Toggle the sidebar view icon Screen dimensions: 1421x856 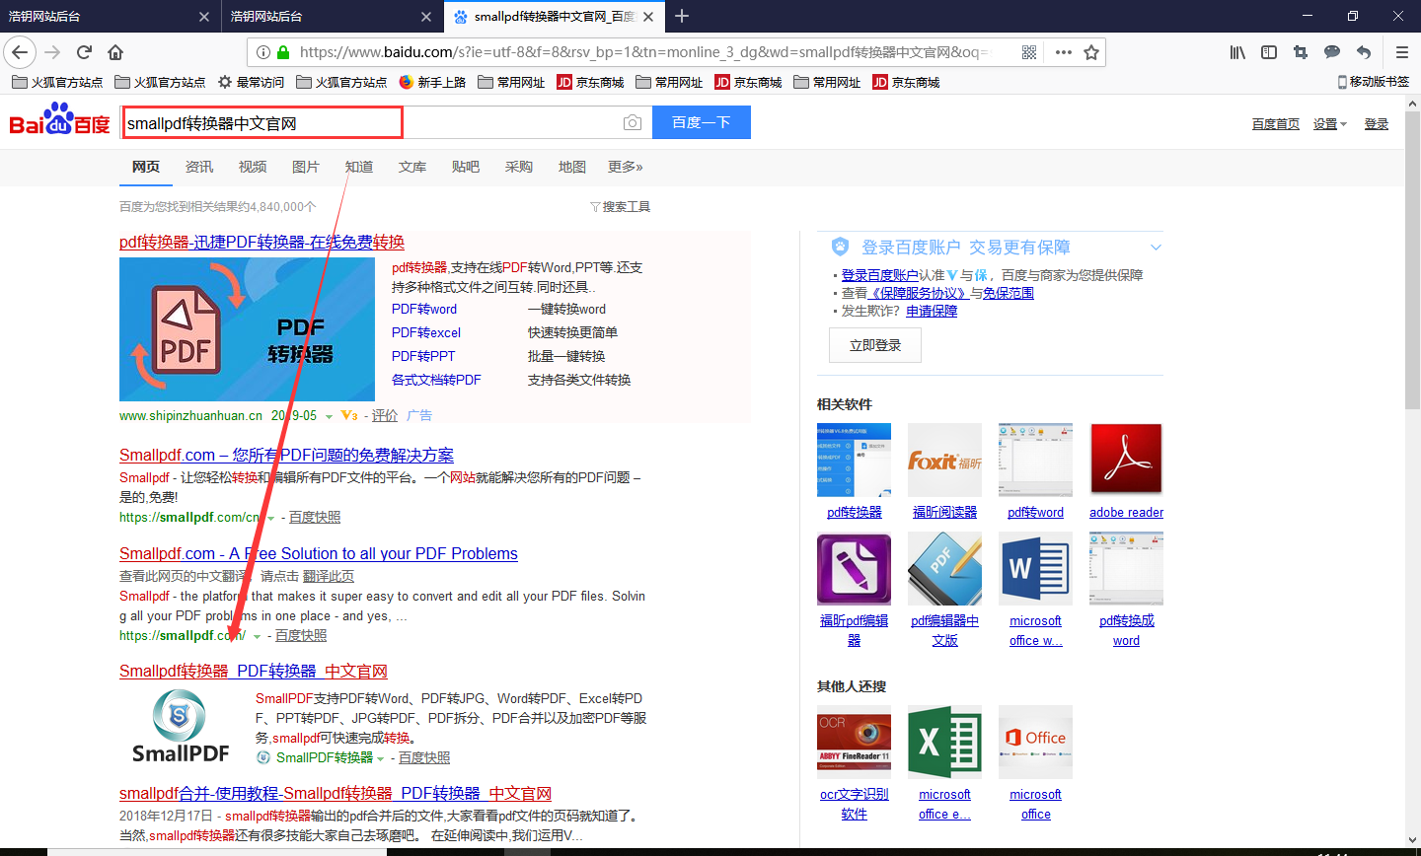click(x=1269, y=52)
